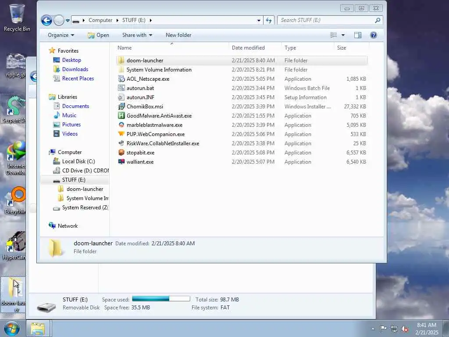This screenshot has width=449, height=337.
Task: Open the Pictures library
Action: click(x=71, y=124)
